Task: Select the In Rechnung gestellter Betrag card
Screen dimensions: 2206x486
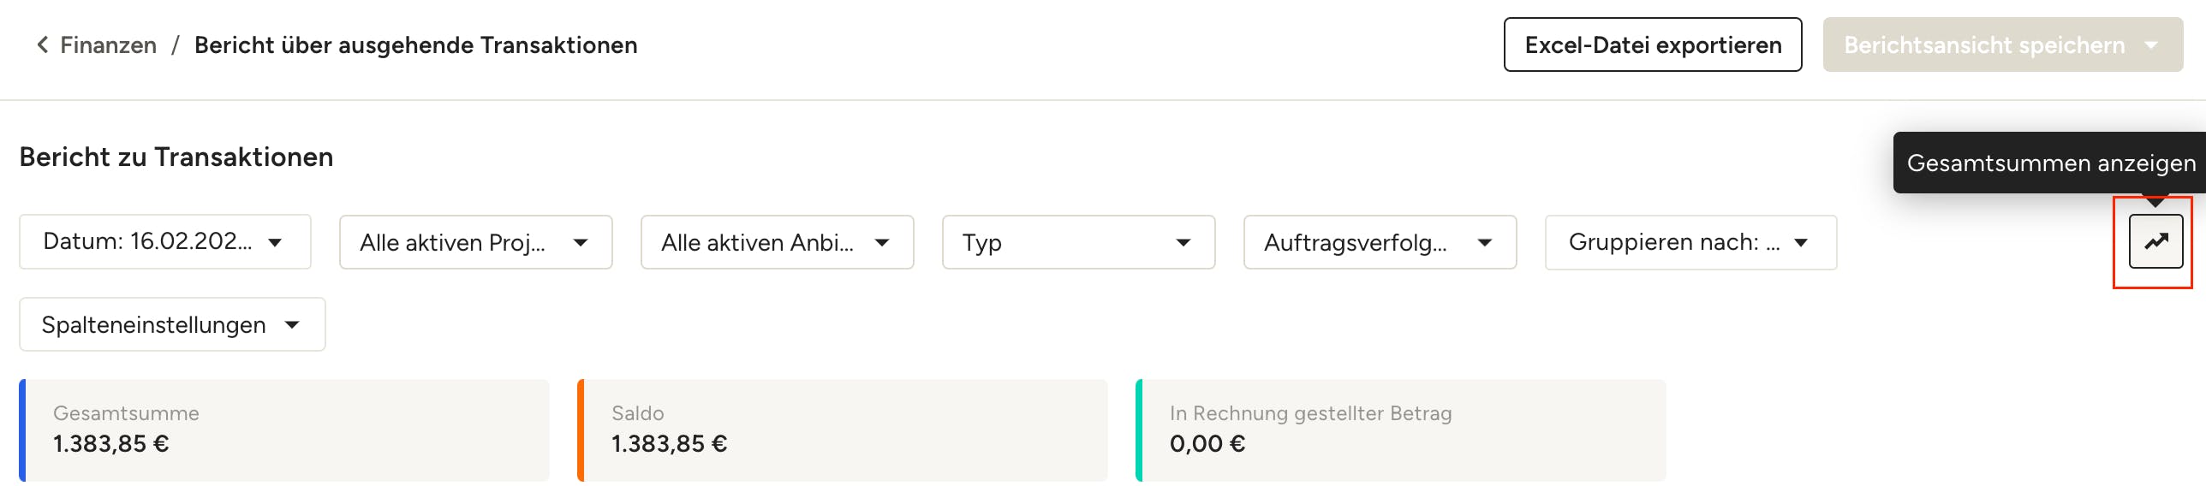Action: (1401, 430)
